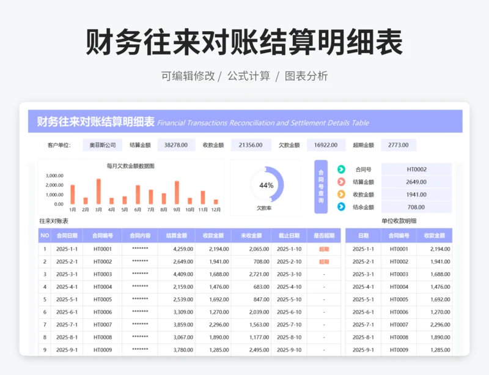Click the blue arrow icon beside 结余金额
This screenshot has width=489, height=375.
coord(341,207)
